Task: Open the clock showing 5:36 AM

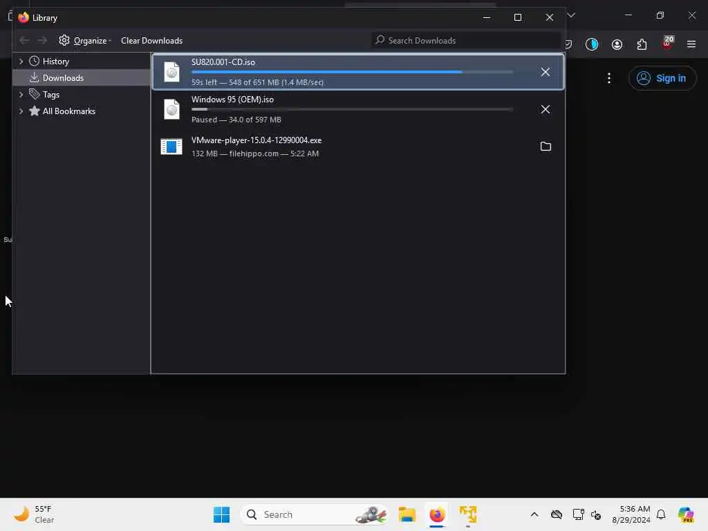Action: click(631, 514)
